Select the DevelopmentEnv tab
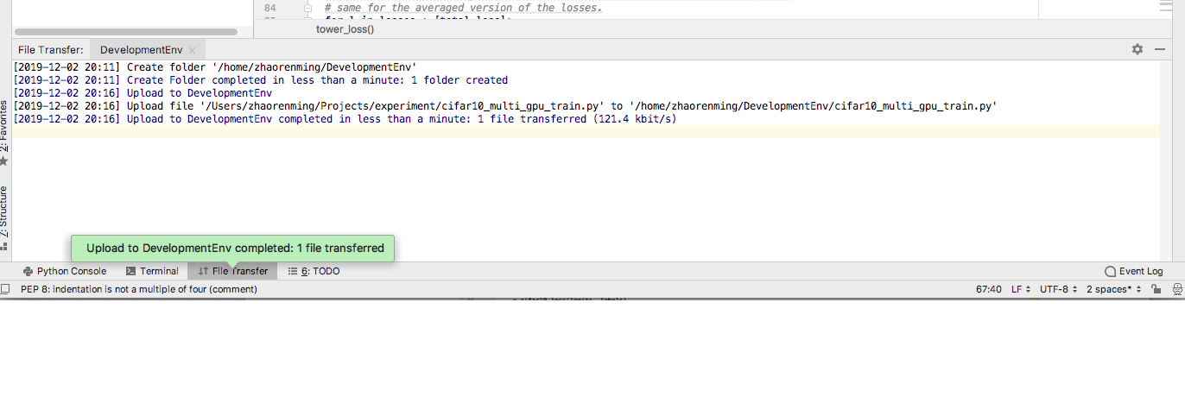The image size is (1185, 397). 141,50
